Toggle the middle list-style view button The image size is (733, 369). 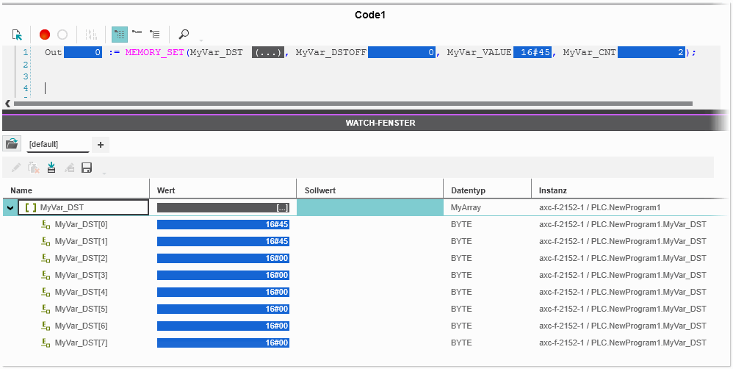(x=137, y=35)
